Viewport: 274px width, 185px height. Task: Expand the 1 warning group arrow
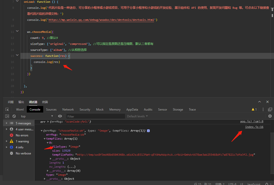(x=6, y=141)
